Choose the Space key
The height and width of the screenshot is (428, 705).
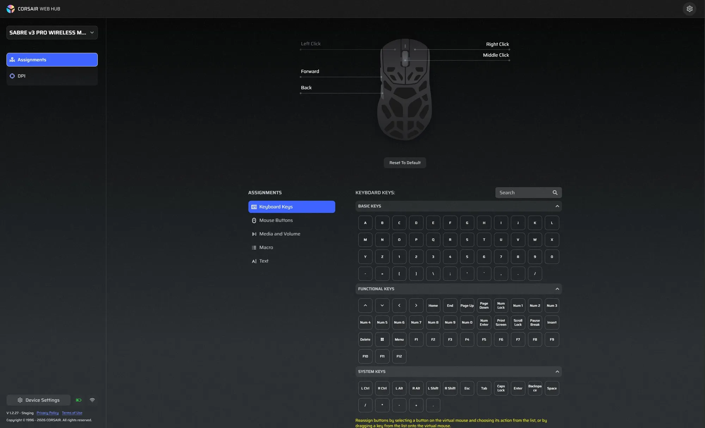coord(552,389)
